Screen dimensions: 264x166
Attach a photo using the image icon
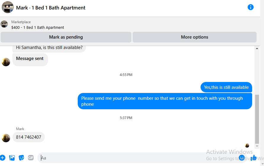point(12,158)
